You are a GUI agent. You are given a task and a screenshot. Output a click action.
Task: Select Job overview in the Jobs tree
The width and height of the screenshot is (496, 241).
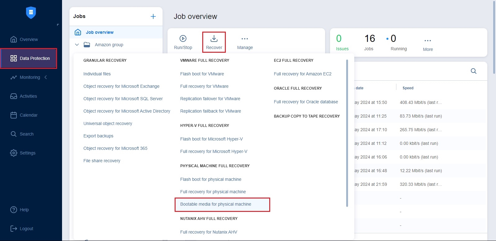[x=100, y=32]
